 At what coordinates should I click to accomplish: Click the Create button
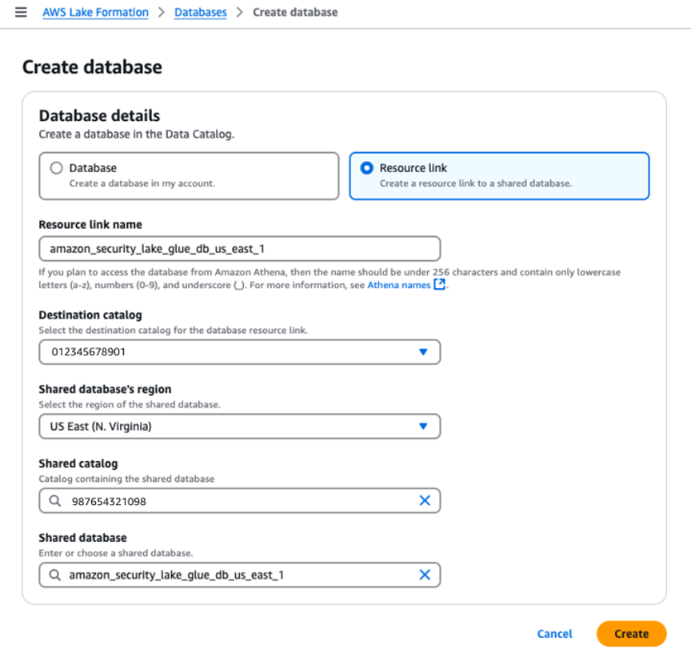631,634
